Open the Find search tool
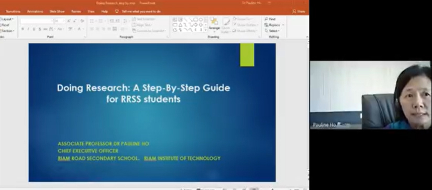This screenshot has height=190, width=432. point(270,19)
